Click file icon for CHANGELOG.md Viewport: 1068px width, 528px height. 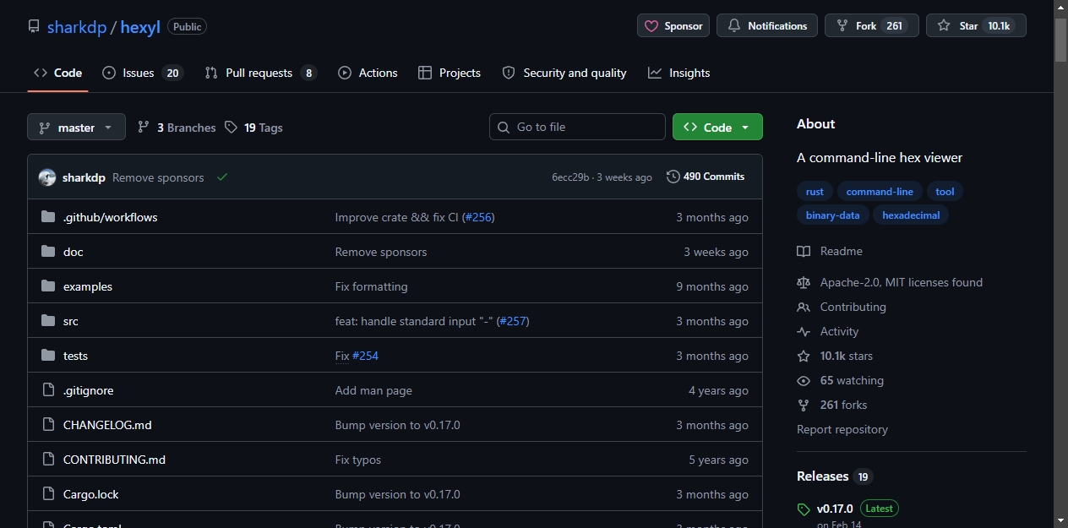[48, 425]
